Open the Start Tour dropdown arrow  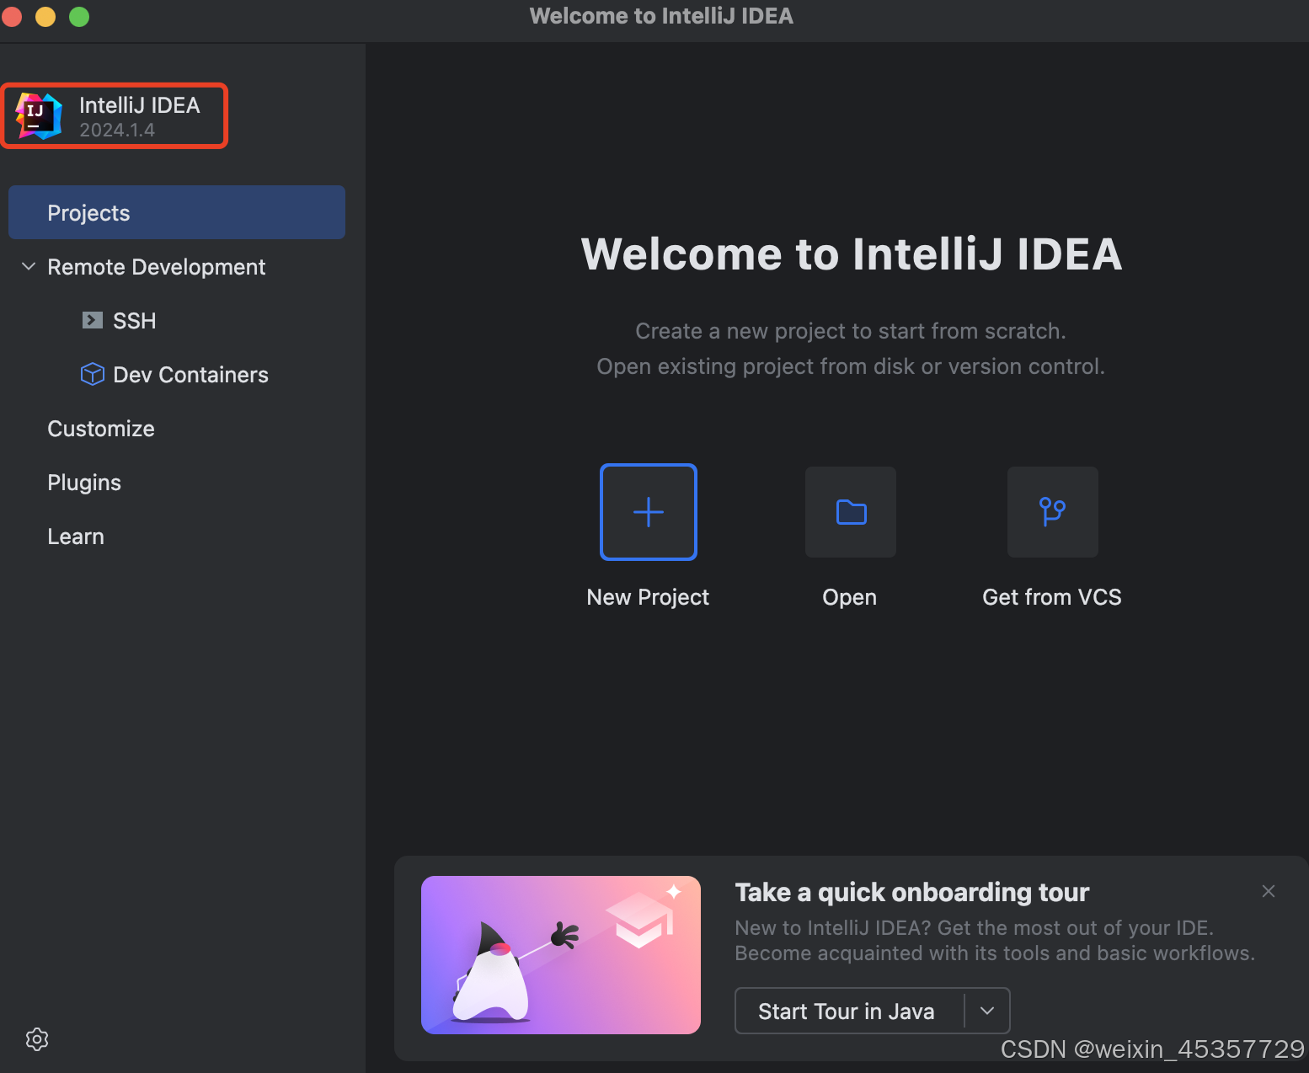click(x=987, y=1011)
